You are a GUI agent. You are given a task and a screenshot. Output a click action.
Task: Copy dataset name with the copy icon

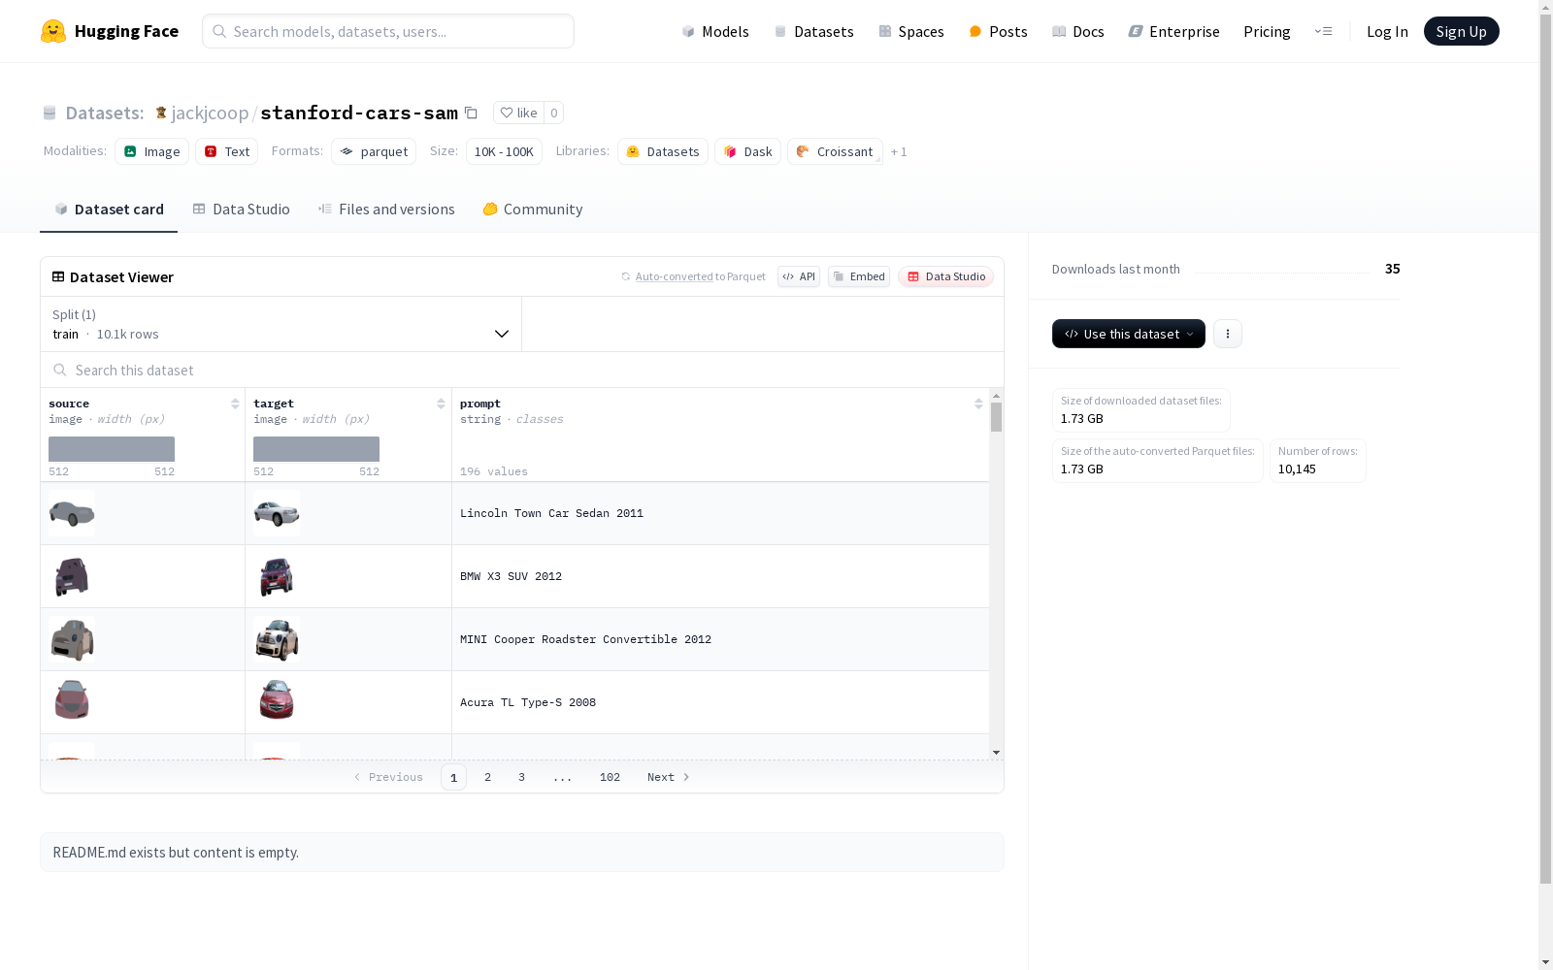click(x=471, y=113)
